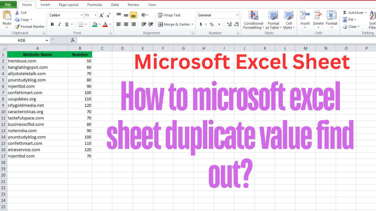The width and height of the screenshot is (376, 211).
Task: Toggle Center alignment
Action: click(x=126, y=24)
